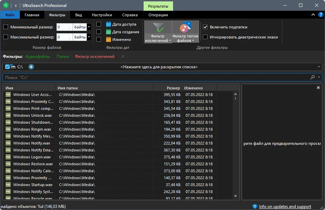Open the Операции tab
This screenshot has width=325, height=210.
tap(158, 15)
